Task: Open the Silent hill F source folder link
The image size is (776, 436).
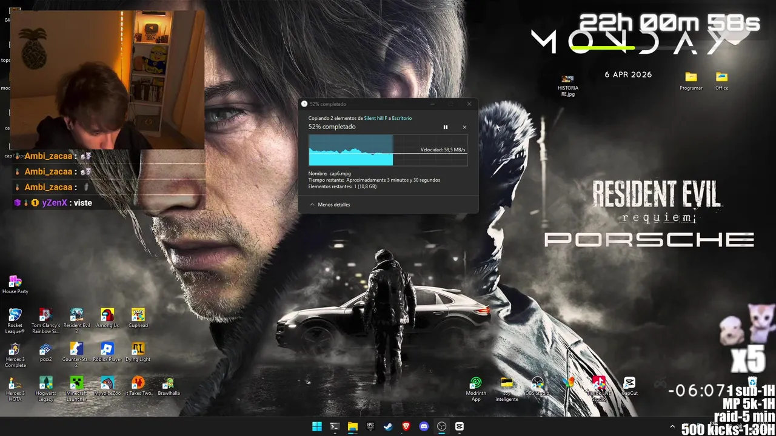Action: pos(375,118)
